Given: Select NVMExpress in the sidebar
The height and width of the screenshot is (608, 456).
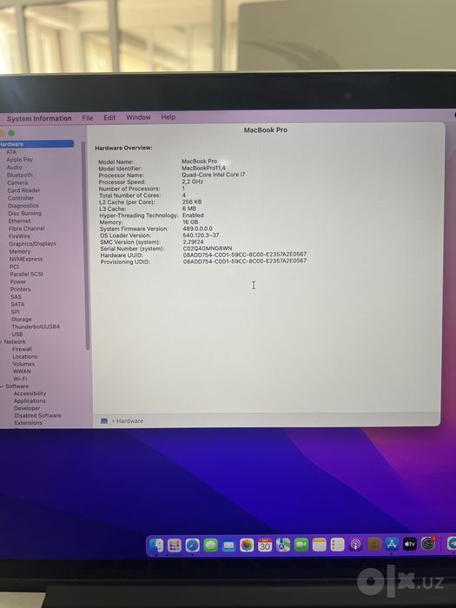Looking at the screenshot, I should (x=26, y=259).
